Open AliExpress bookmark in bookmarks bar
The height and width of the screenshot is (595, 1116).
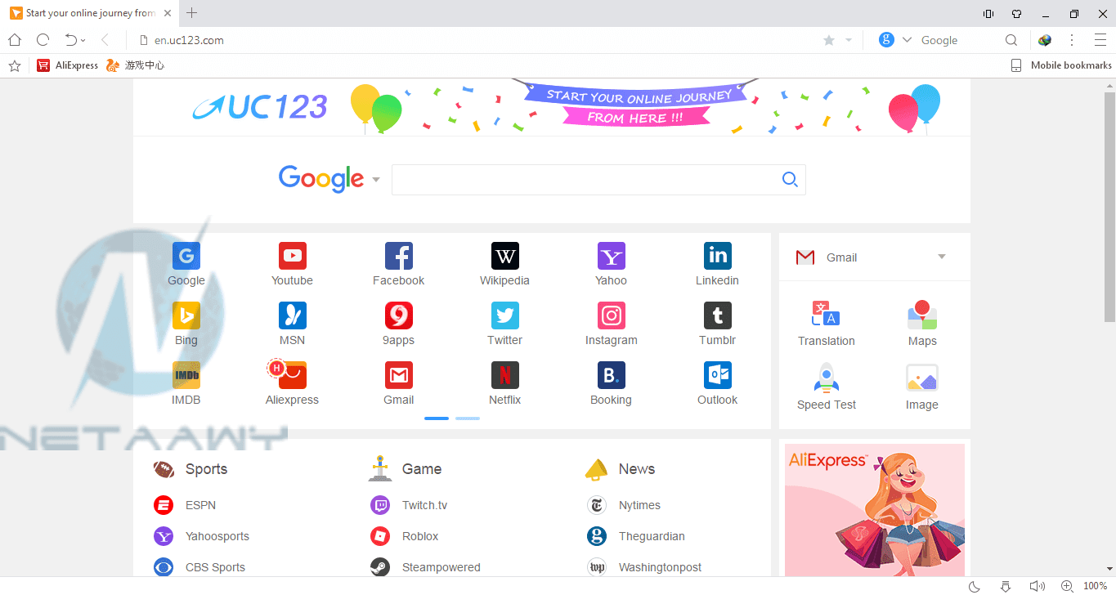tap(68, 65)
